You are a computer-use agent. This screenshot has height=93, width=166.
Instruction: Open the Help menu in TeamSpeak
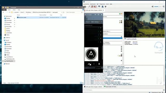111,4
